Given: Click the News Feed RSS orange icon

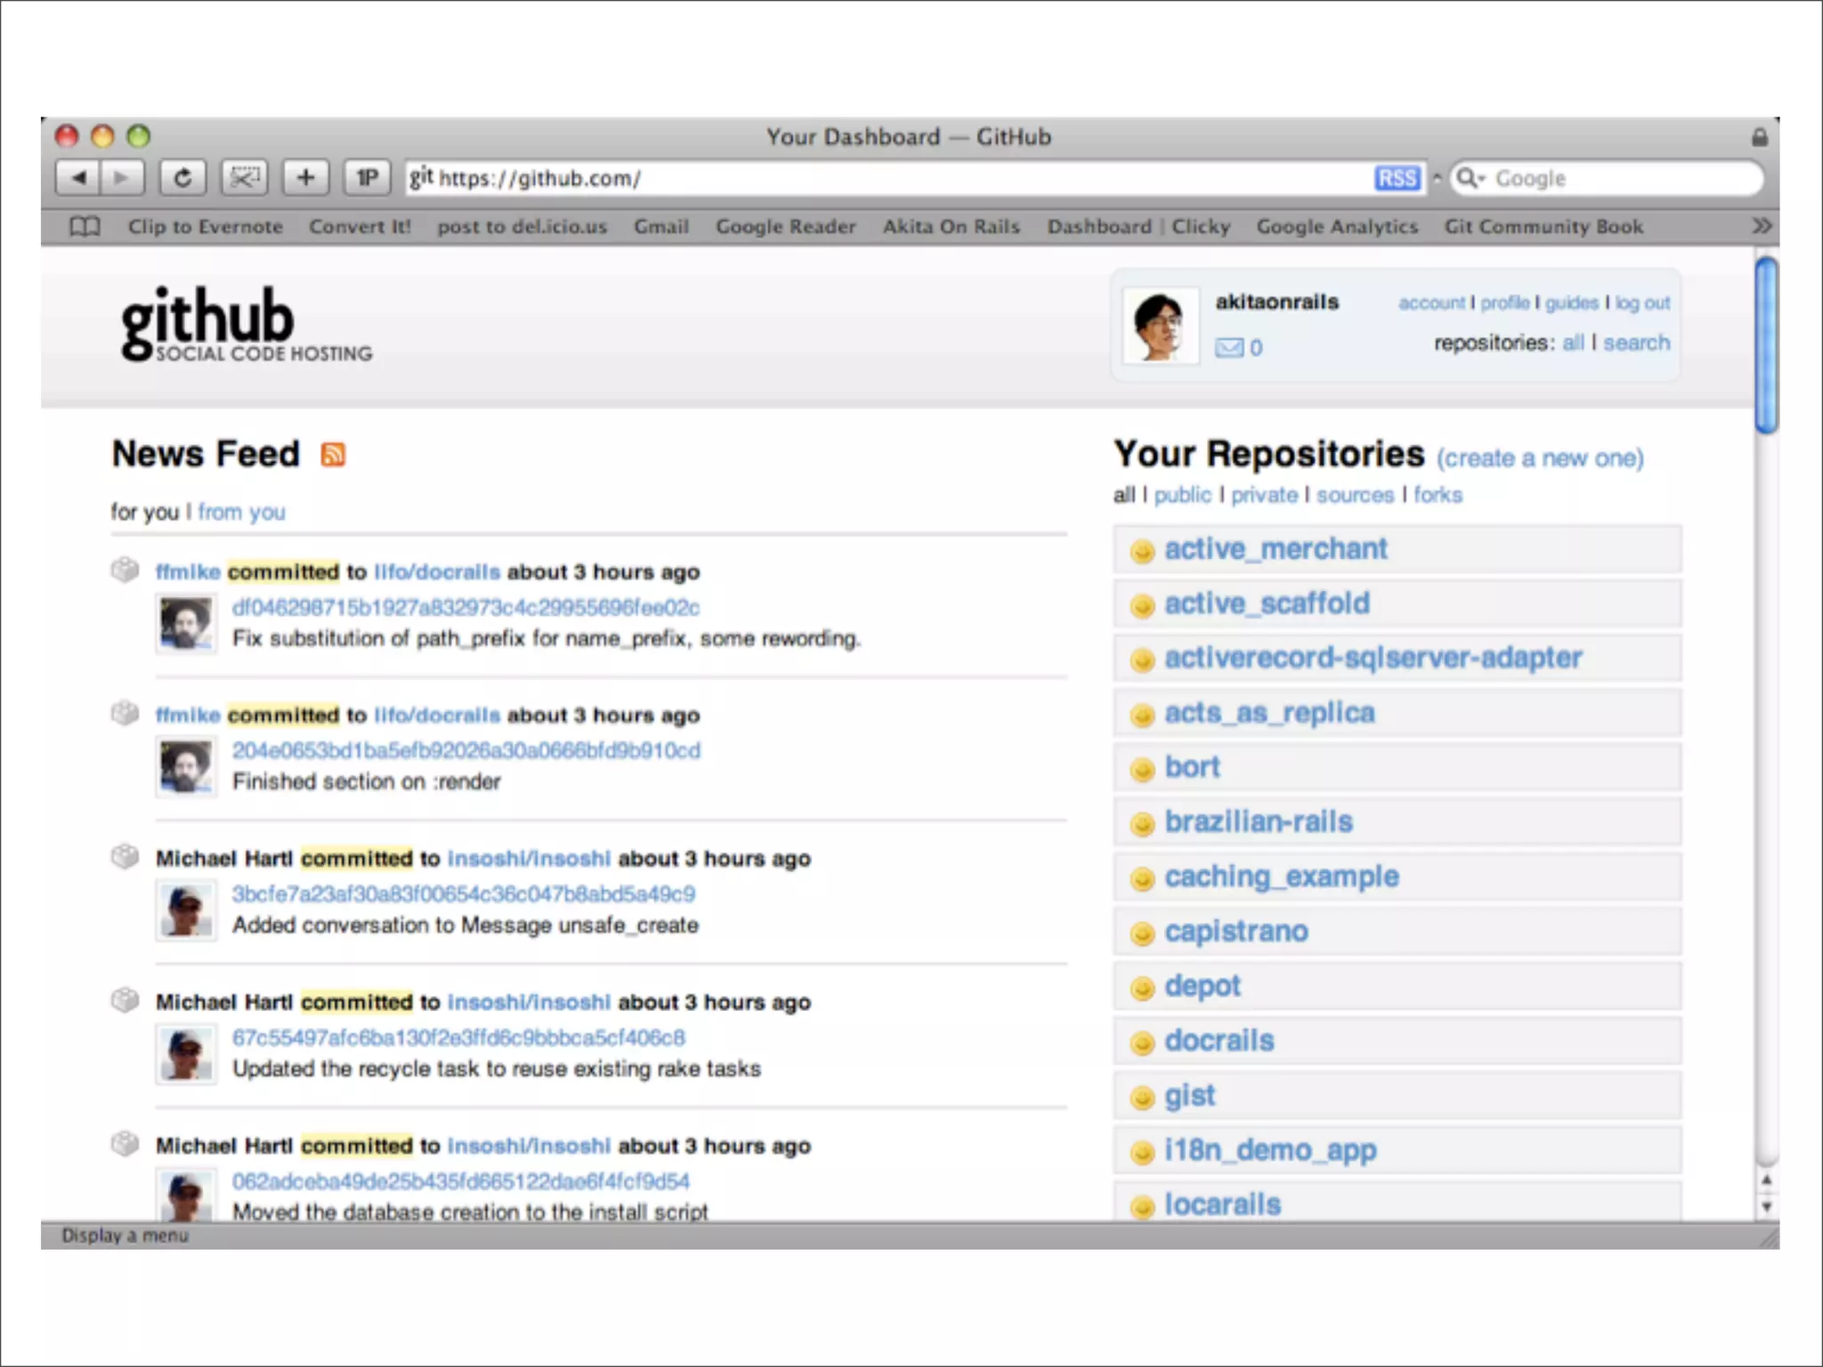Looking at the screenshot, I should 333,454.
